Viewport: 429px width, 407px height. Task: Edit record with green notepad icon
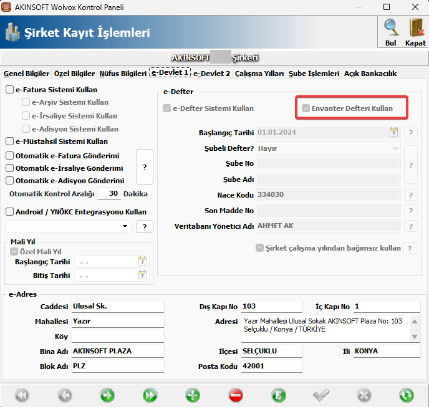pyautogui.click(x=279, y=395)
